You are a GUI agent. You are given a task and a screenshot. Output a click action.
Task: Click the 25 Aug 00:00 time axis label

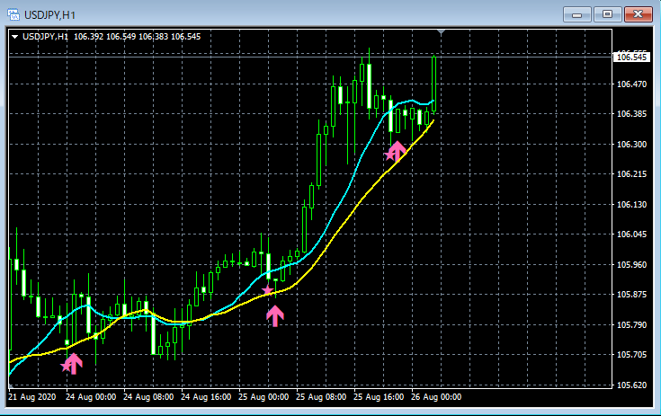[x=264, y=397]
